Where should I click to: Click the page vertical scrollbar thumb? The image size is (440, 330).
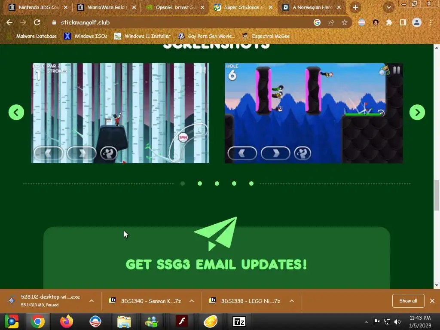(437, 195)
